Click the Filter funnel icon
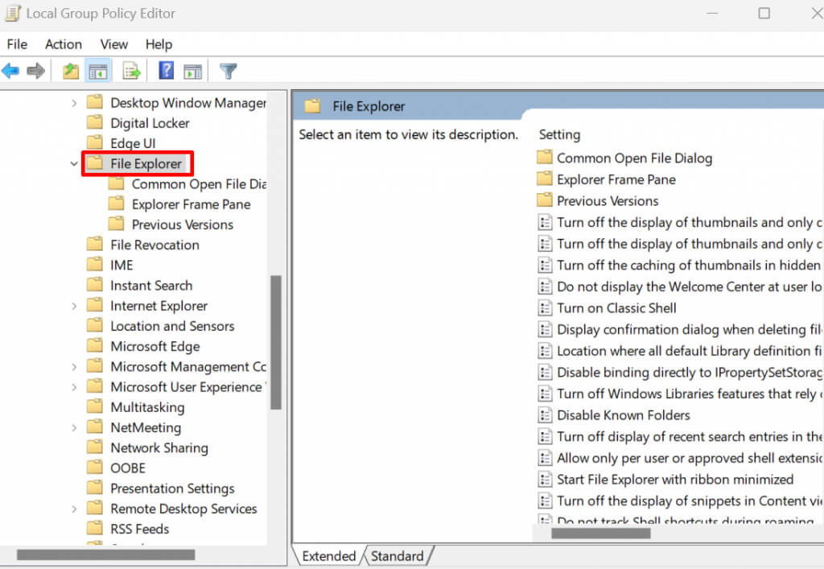 pos(228,72)
